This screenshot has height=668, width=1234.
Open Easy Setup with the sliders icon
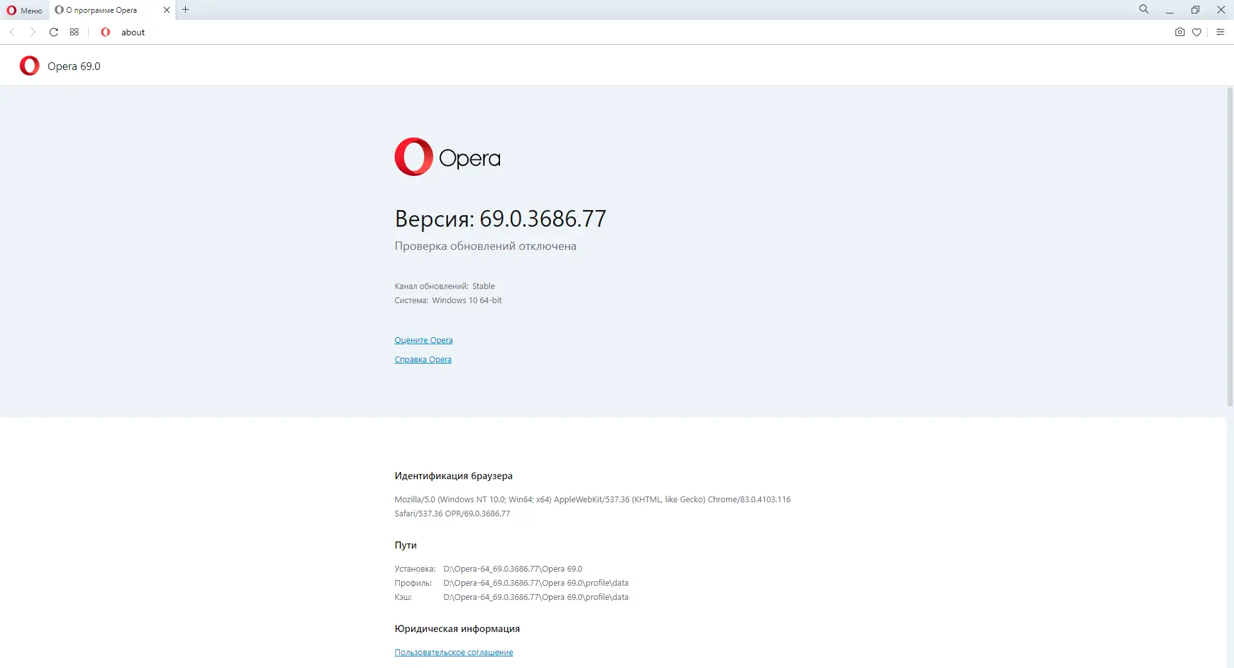[x=1221, y=32]
